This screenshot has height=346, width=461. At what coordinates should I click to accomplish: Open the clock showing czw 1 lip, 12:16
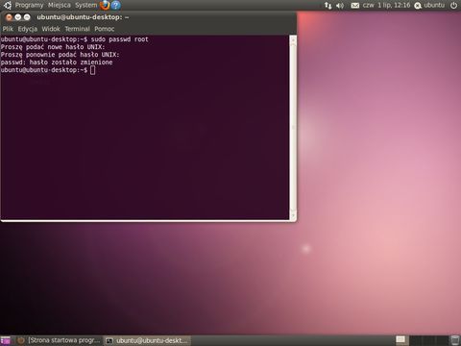coord(386,5)
